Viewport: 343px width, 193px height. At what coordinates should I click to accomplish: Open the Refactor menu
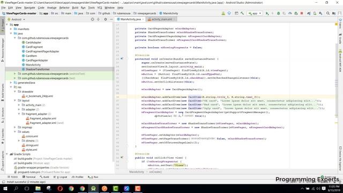pos(64,8)
